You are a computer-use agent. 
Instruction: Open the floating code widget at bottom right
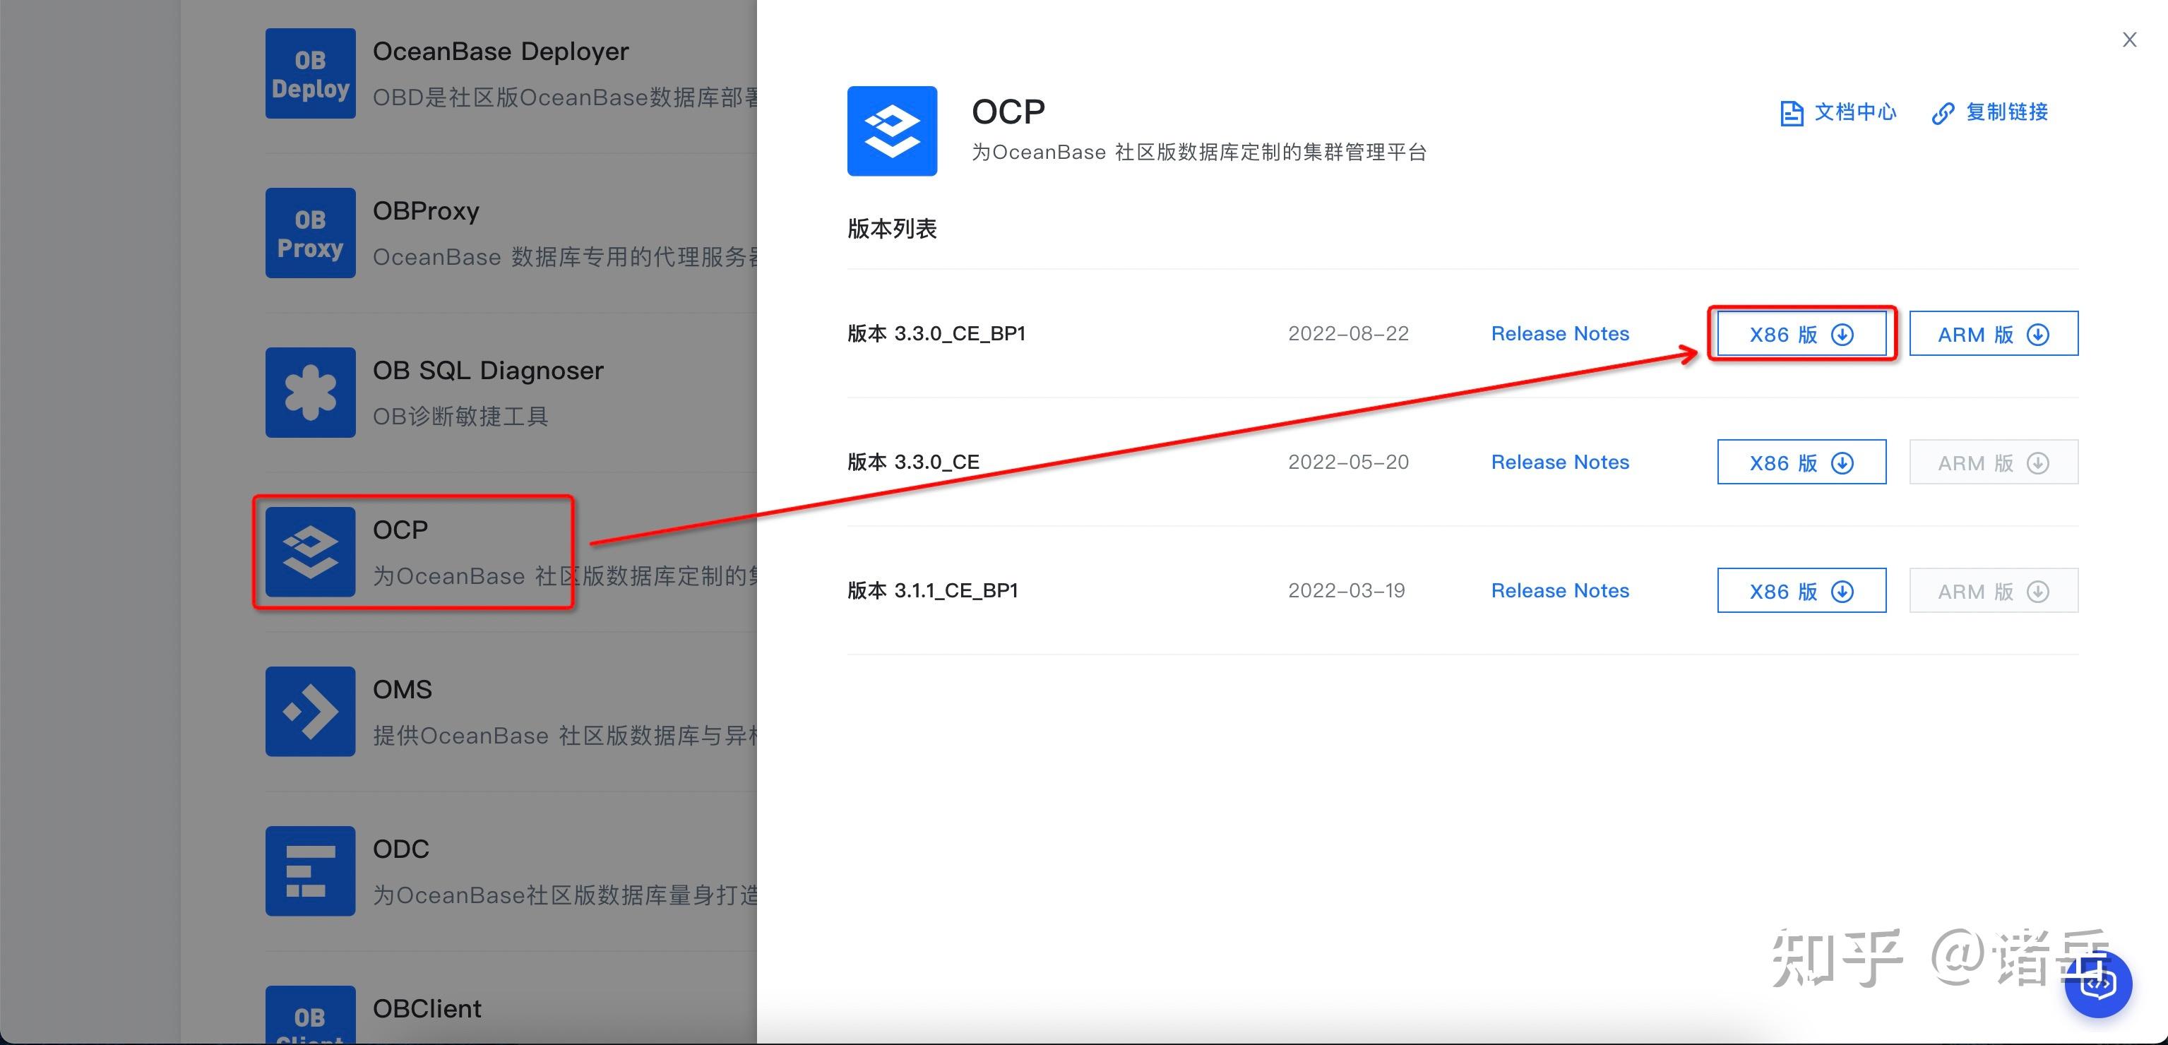[2098, 984]
